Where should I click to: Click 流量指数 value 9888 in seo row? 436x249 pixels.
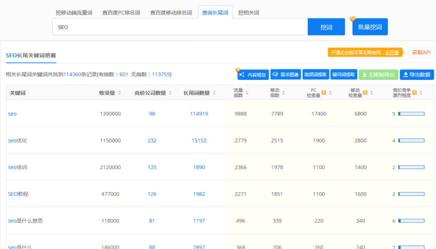click(241, 113)
